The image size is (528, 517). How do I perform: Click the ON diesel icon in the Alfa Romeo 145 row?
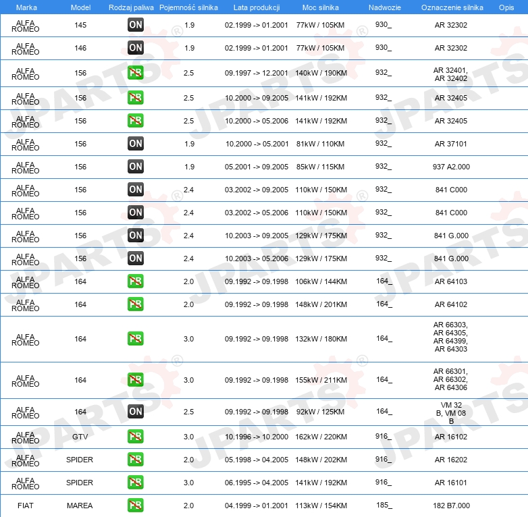tap(136, 24)
